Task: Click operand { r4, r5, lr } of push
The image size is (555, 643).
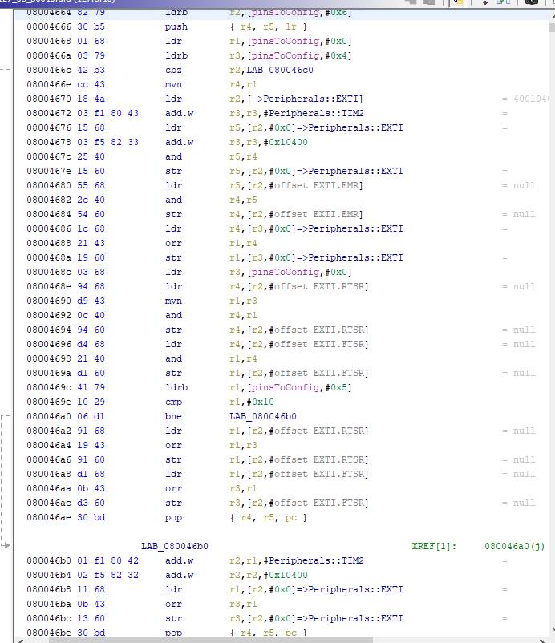Action: [x=268, y=26]
